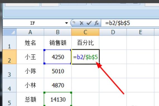Select column A header
Image resolution: width=159 pixels, height=106 pixels.
30,32
